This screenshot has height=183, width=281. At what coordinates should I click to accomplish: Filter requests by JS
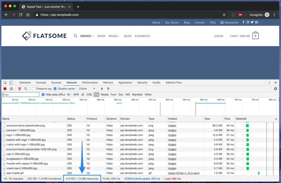click(83, 95)
